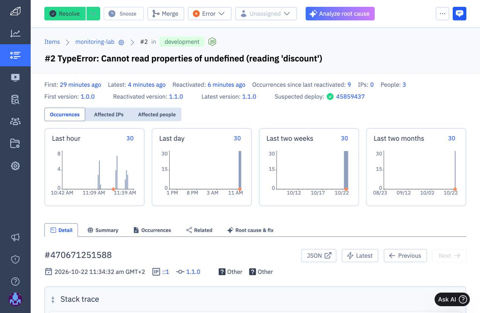Click the Analyze root cause button

point(340,14)
